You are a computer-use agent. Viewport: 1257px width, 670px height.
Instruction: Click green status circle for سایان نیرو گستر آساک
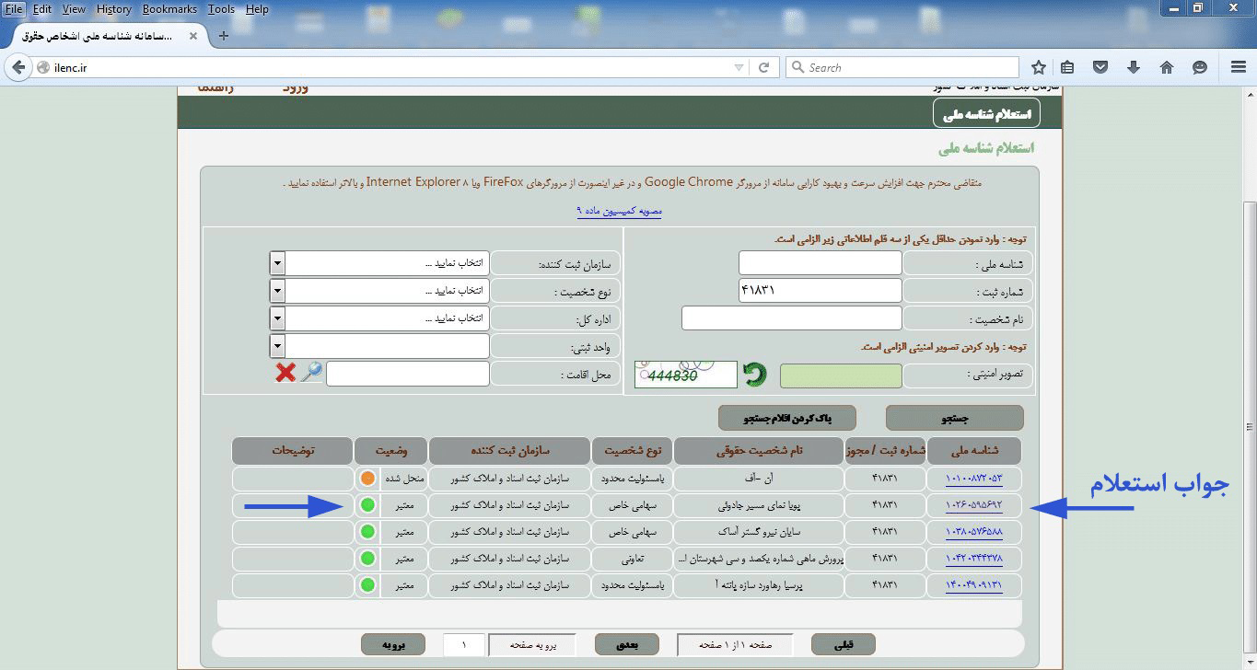pos(368,532)
